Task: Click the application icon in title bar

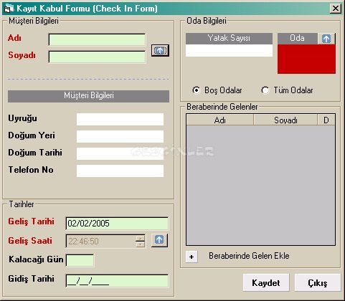Action: coord(9,9)
